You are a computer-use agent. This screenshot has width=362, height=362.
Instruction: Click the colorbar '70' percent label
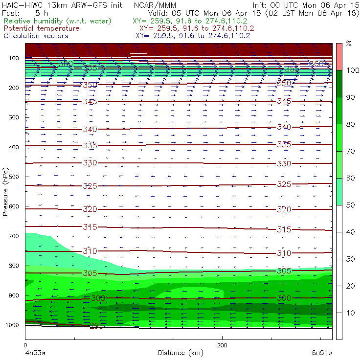(x=350, y=151)
